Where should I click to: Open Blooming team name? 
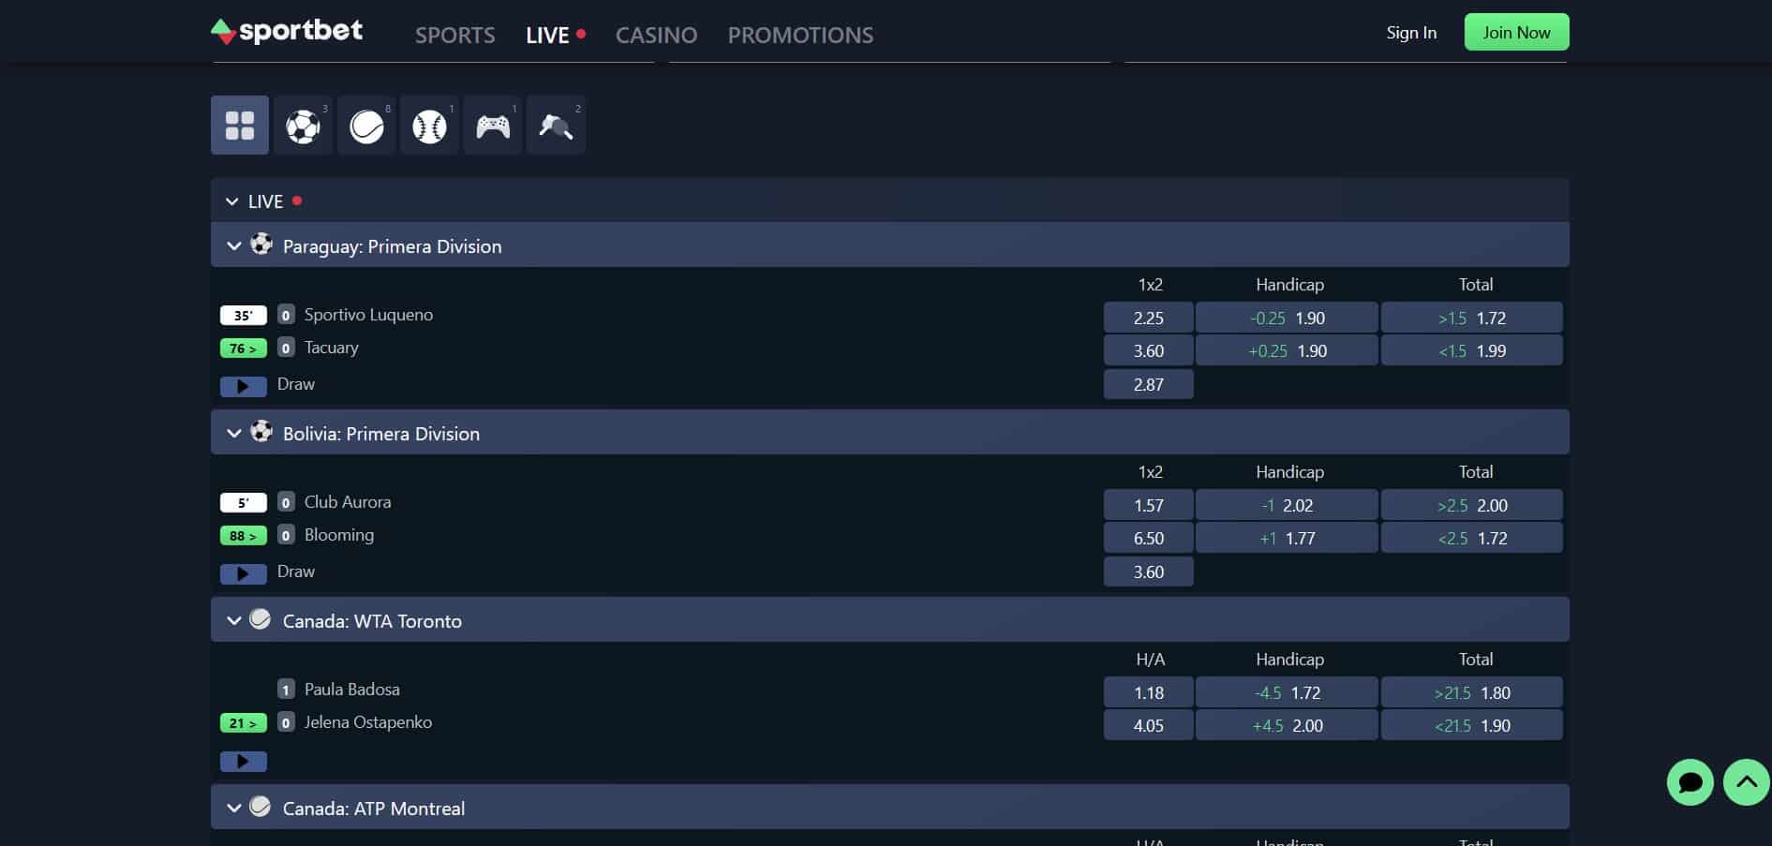pos(339,535)
